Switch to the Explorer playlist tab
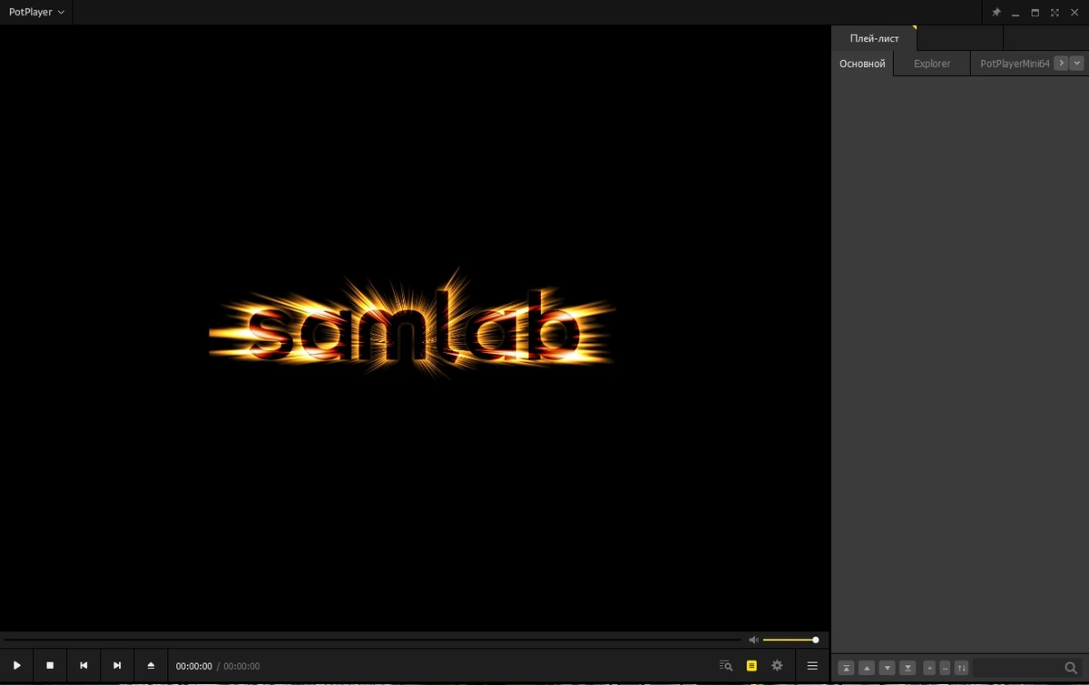1089x685 pixels. (x=932, y=64)
